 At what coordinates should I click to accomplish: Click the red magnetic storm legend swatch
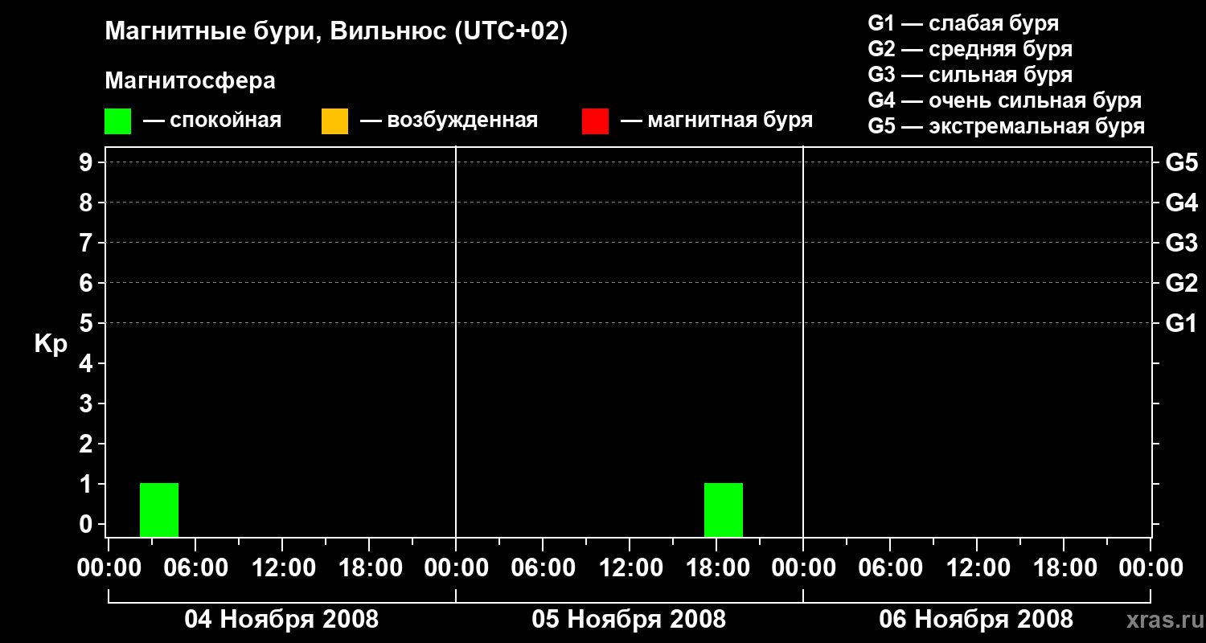pyautogui.click(x=595, y=121)
